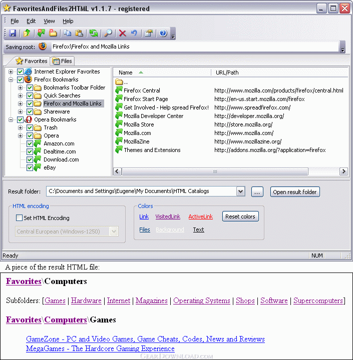Click the Firefox icon beside Saving root
The height and width of the screenshot is (360, 353).
[43, 46]
